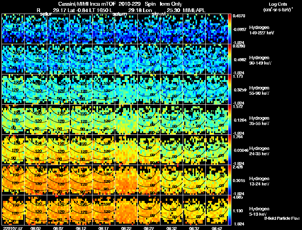Click the 'Hydrogen 149-227 keV' row label
Screen dimensions: 302x230
(262, 30)
